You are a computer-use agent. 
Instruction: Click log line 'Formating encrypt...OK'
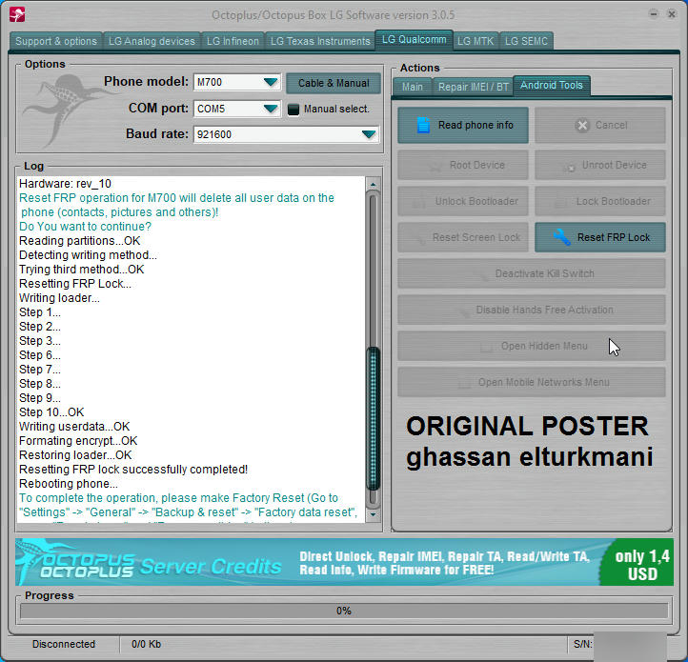[x=78, y=441]
